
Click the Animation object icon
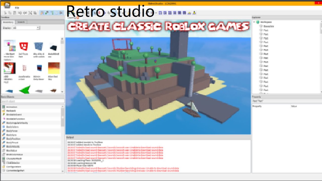(x=4, y=107)
